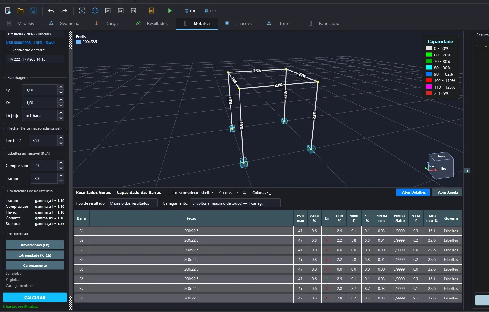
Task: Switch to the Ligacoes tab
Action: [239, 23]
